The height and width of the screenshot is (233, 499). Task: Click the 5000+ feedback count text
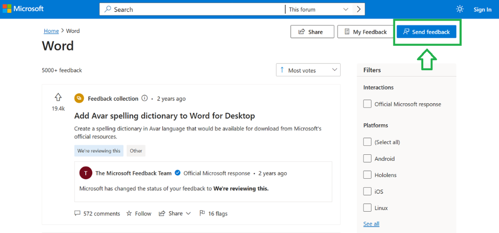pyautogui.click(x=62, y=70)
